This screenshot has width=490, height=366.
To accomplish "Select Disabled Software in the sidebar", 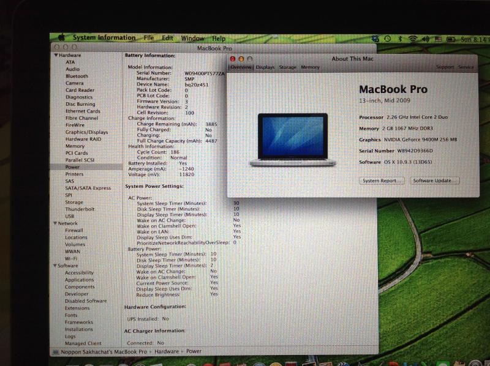I will [86, 301].
